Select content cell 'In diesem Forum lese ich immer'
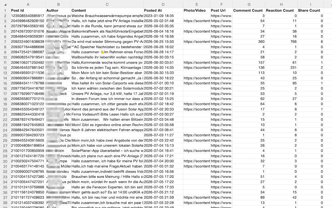 [107, 99]
